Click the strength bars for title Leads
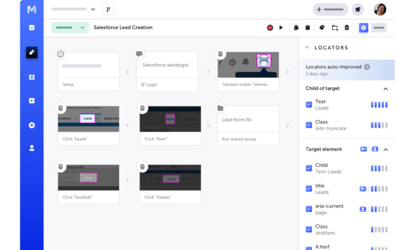The height and width of the screenshot is (250, 412). click(x=379, y=188)
